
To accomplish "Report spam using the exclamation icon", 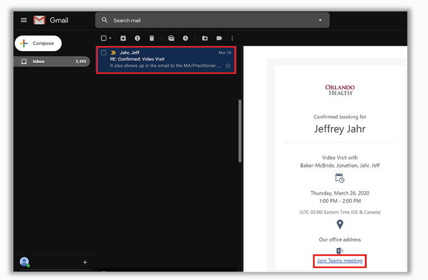I will (137, 38).
